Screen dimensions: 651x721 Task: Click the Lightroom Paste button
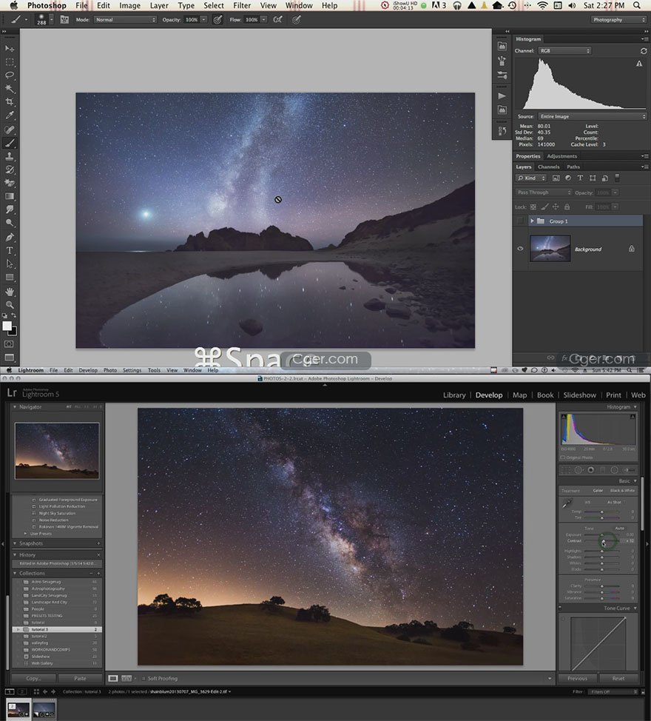[x=80, y=678]
